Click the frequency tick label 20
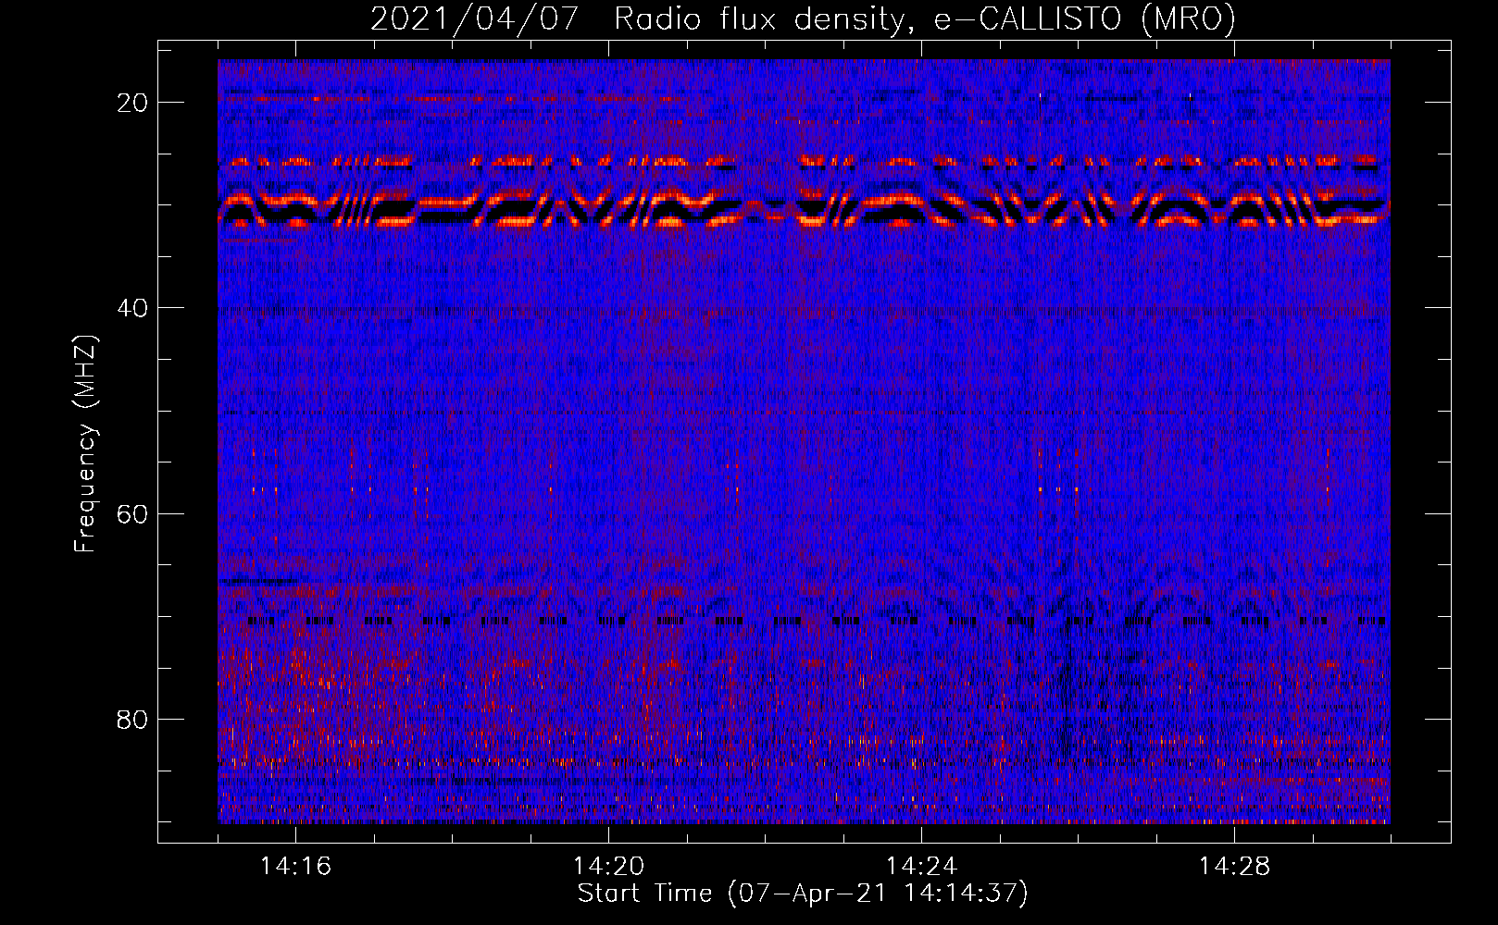The height and width of the screenshot is (925, 1498). point(133,103)
